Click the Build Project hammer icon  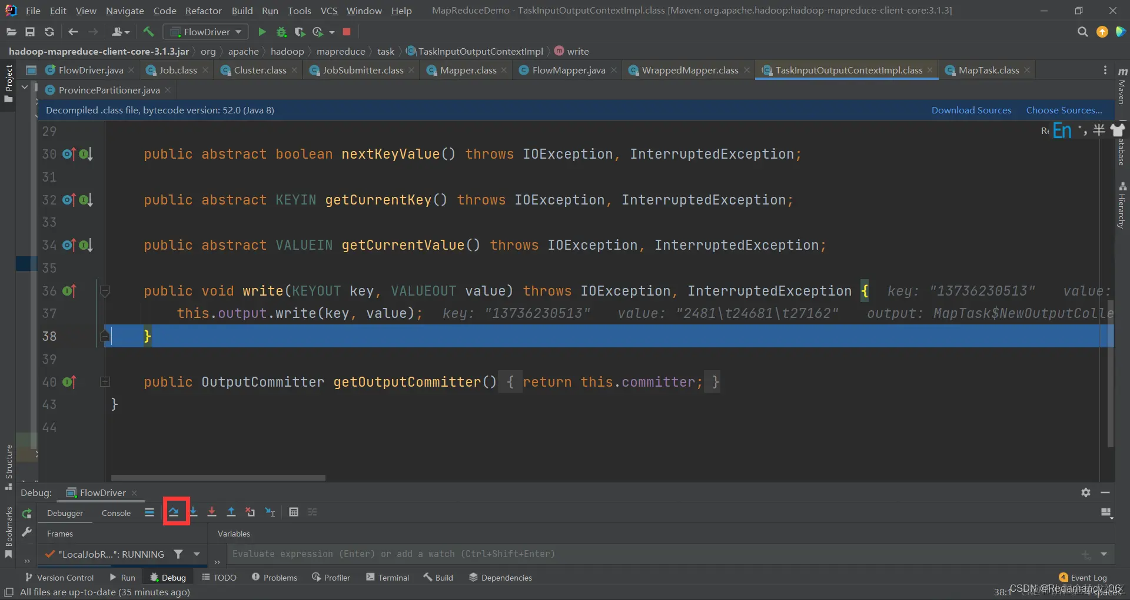[148, 32]
